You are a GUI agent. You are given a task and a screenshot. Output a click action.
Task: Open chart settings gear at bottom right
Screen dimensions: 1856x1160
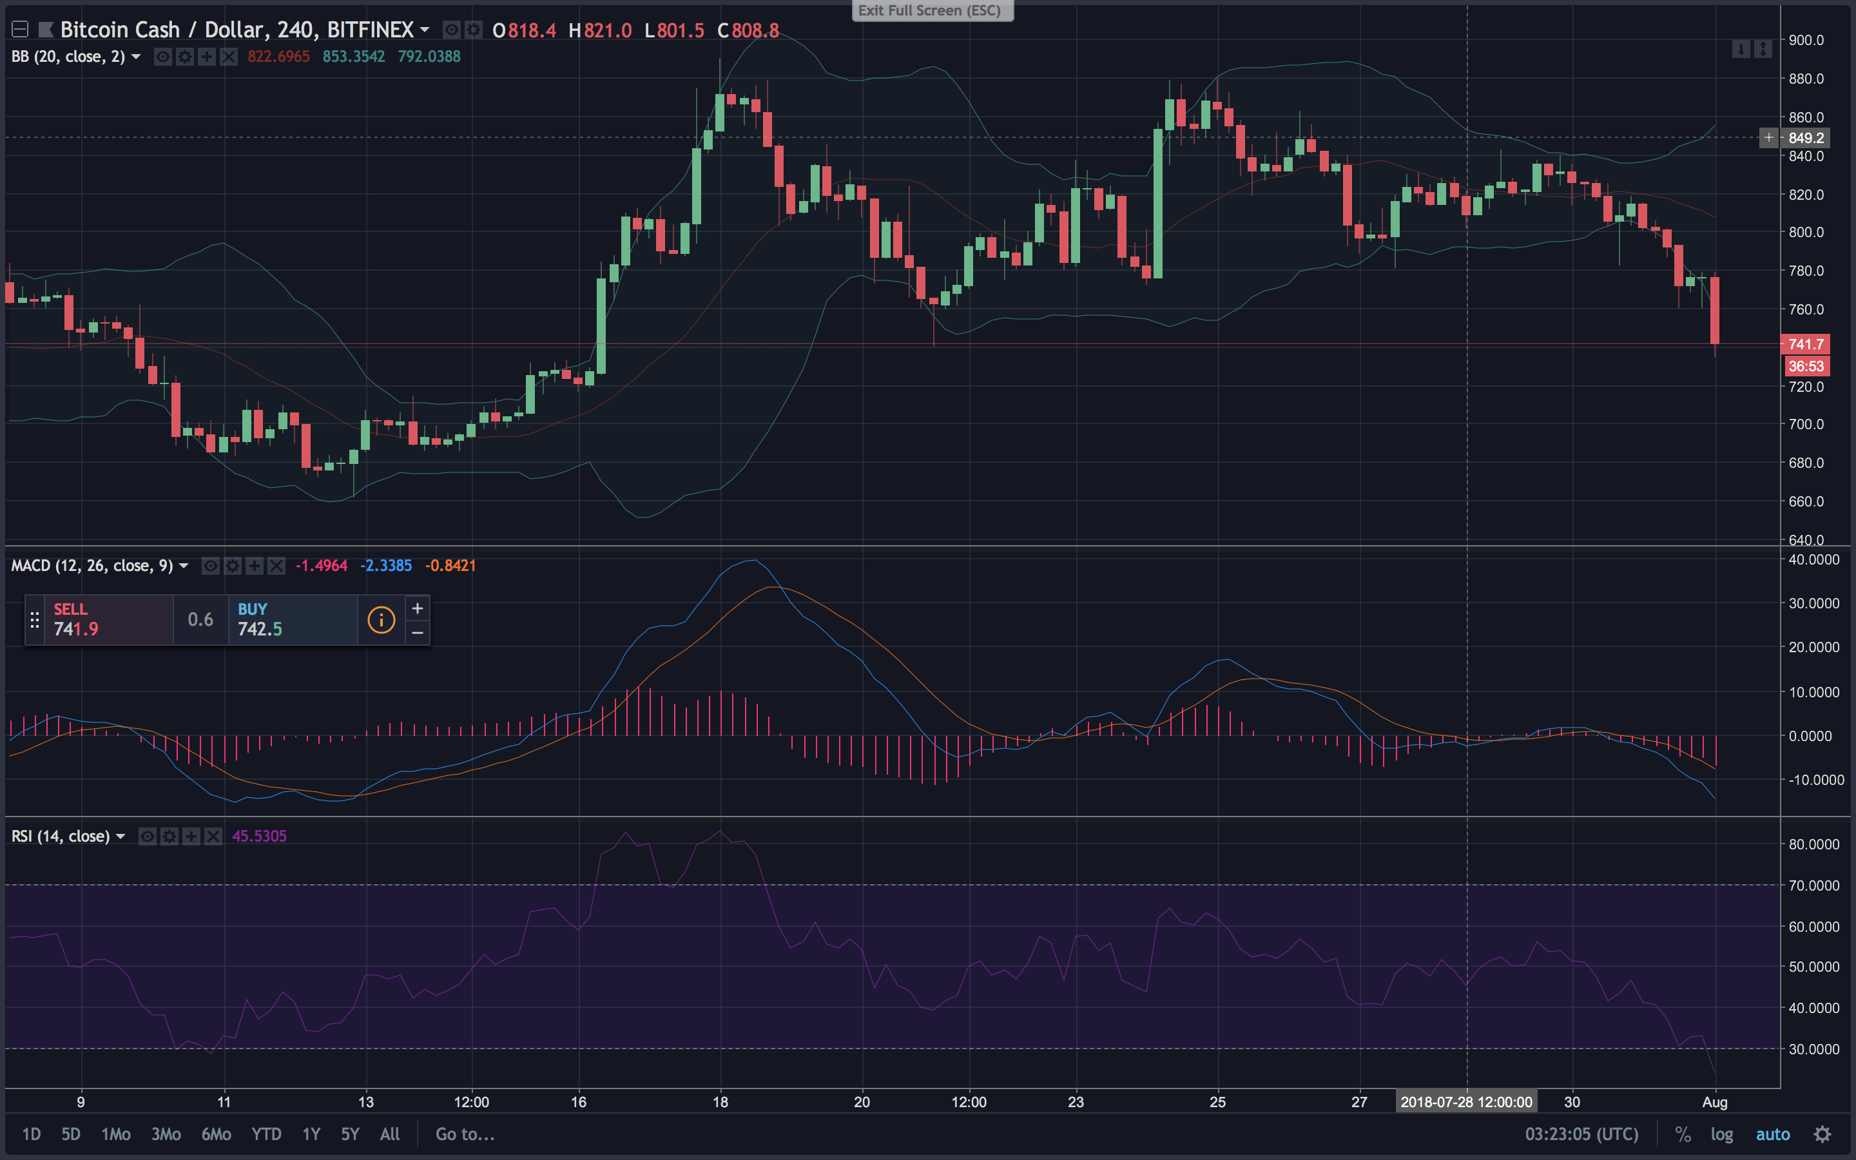(x=1822, y=1135)
